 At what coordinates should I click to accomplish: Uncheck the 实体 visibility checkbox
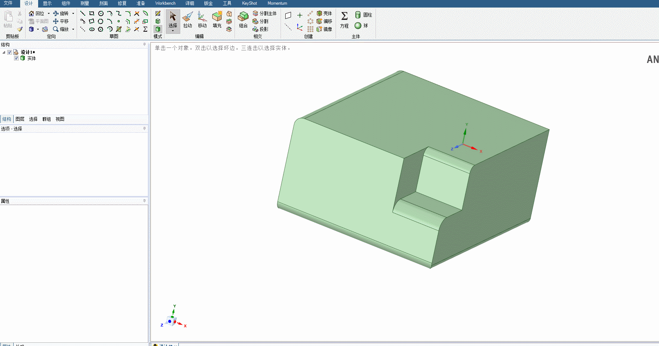click(x=16, y=58)
